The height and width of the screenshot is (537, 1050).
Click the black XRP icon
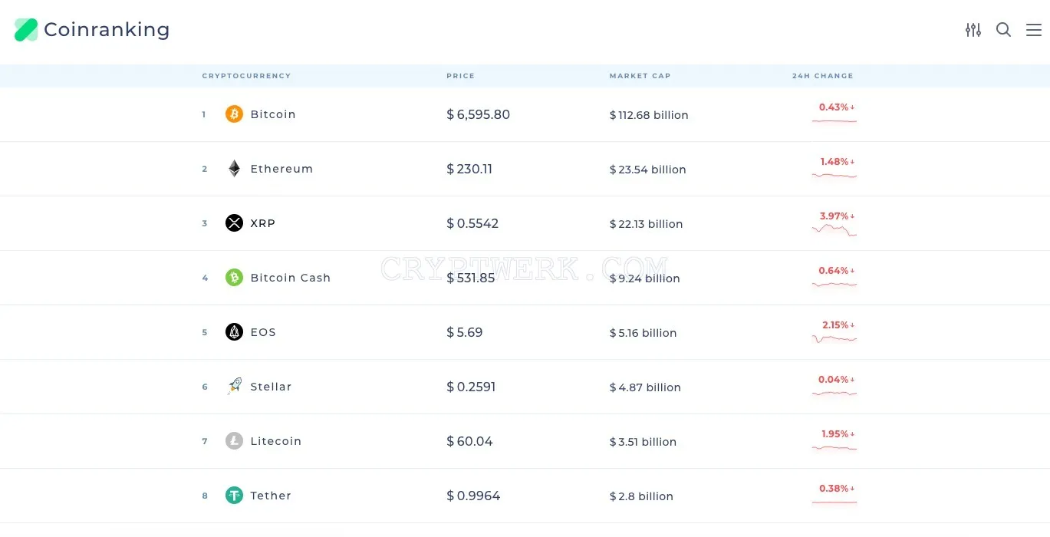[234, 223]
